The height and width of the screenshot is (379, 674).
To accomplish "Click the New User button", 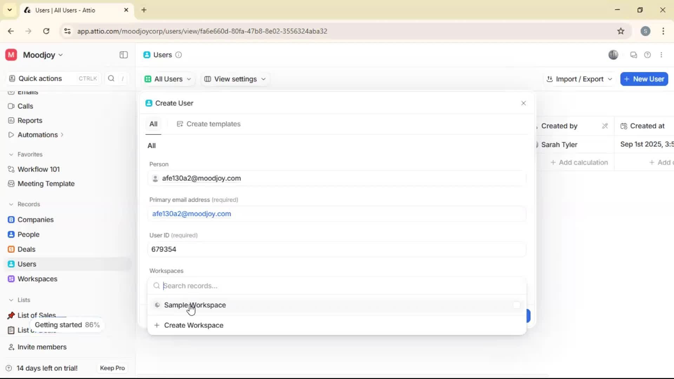I will 645,79.
